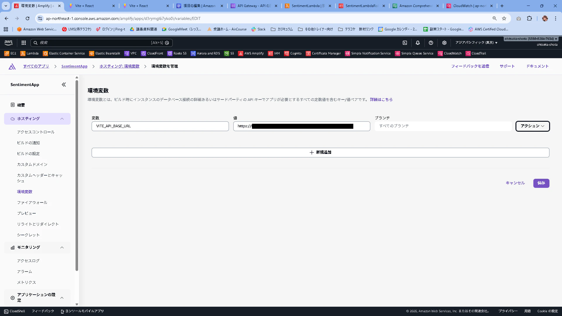Click the Amplify logo in breadcrumb
The height and width of the screenshot is (316, 562).
coord(12,66)
